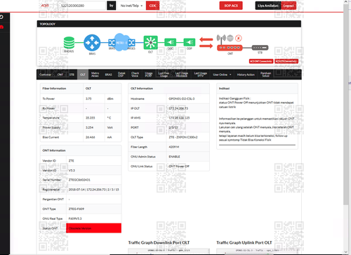Click the ACIS logo link
This screenshot has height=255, width=351.
click(x=45, y=6)
